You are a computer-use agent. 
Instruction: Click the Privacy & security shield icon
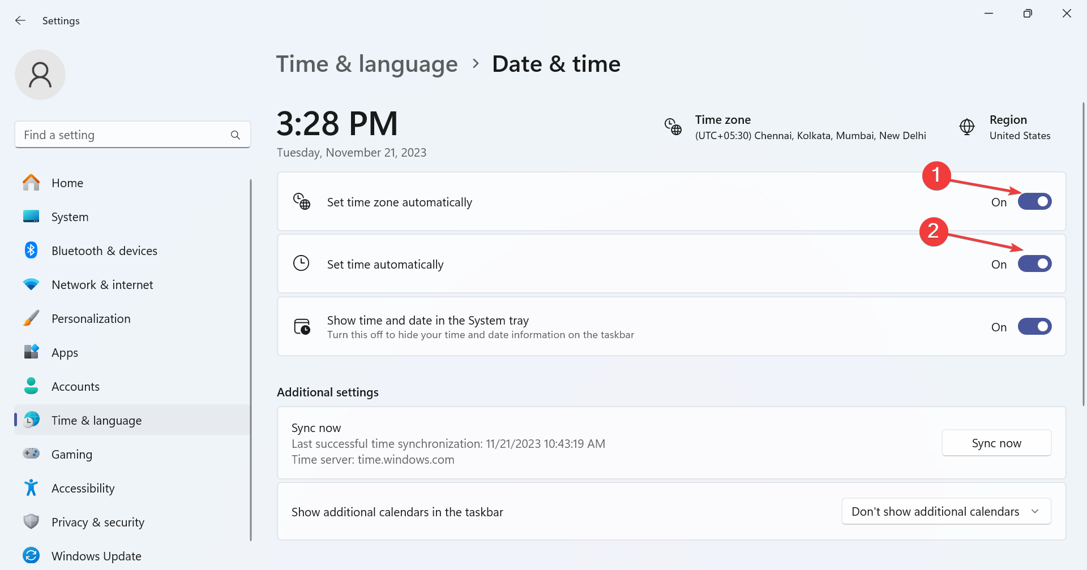pyautogui.click(x=31, y=522)
